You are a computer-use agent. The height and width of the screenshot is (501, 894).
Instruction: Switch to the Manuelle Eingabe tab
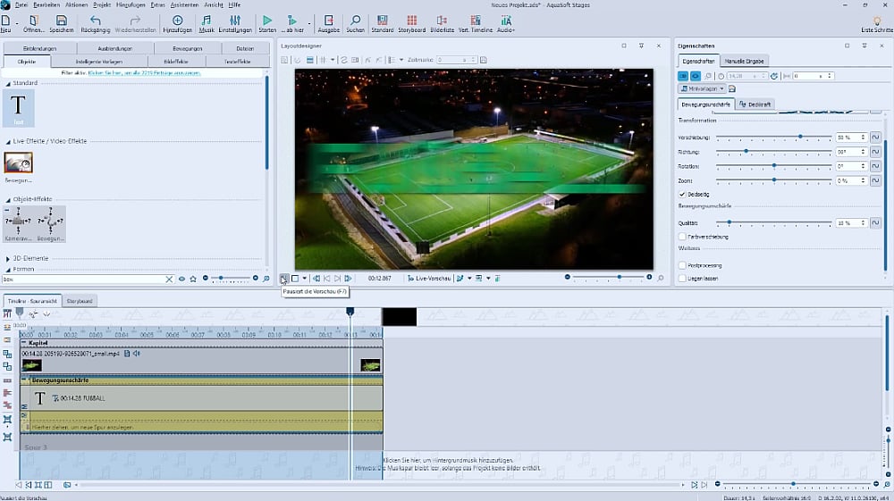point(744,61)
